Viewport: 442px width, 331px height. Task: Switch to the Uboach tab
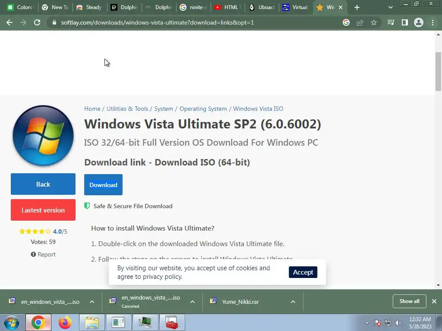(262, 7)
